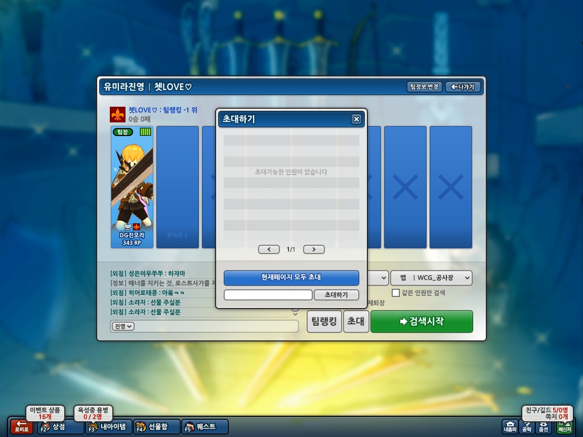Image resolution: width=583 pixels, height=437 pixels.
Task: Open the 공략 help icon
Action: (527, 426)
